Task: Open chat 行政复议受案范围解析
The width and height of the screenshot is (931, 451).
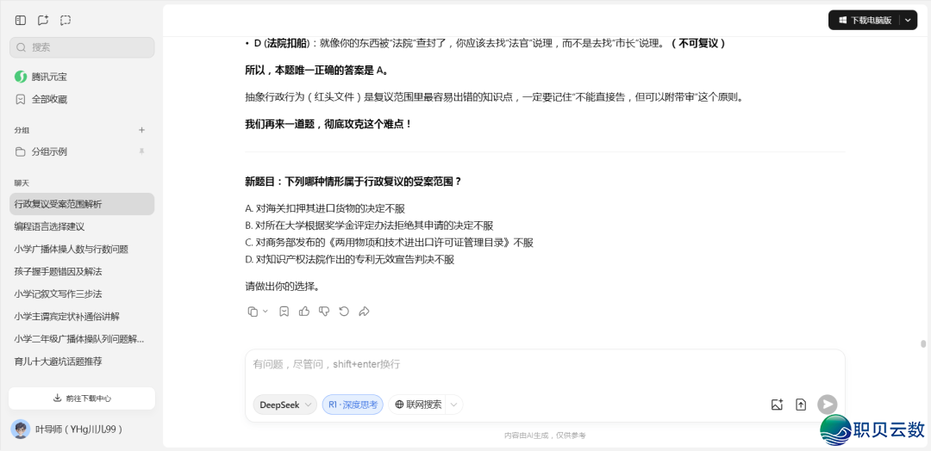Action: [82, 204]
